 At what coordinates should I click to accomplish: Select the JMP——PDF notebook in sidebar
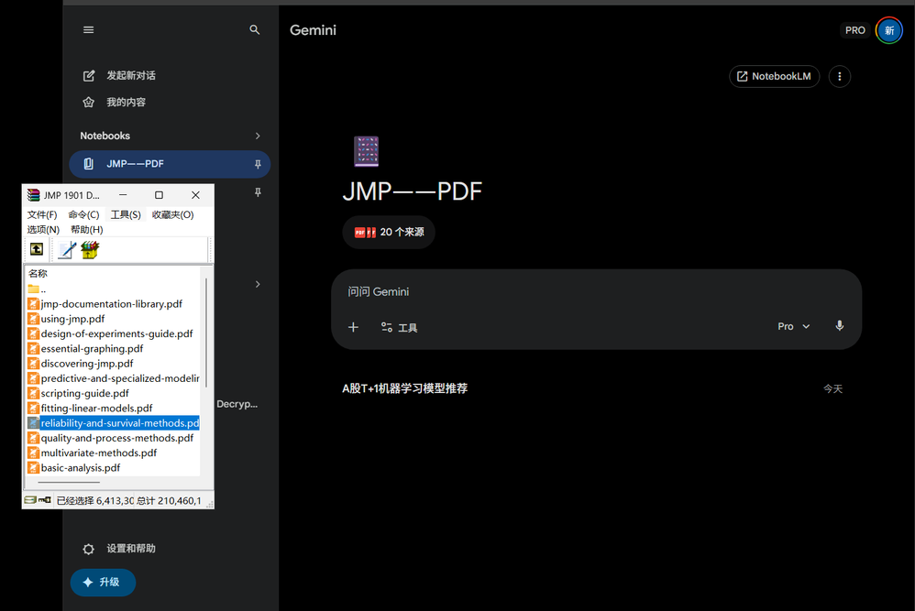tap(170, 164)
